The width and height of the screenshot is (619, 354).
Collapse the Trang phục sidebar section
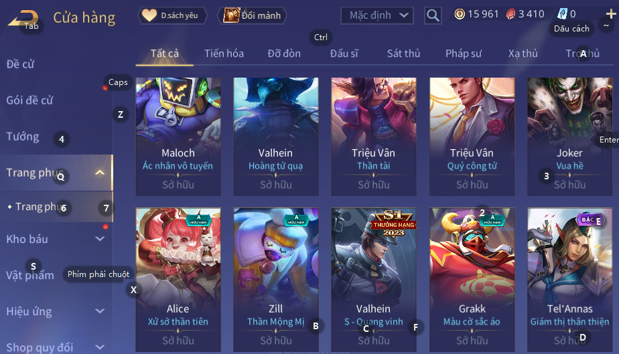(x=100, y=173)
